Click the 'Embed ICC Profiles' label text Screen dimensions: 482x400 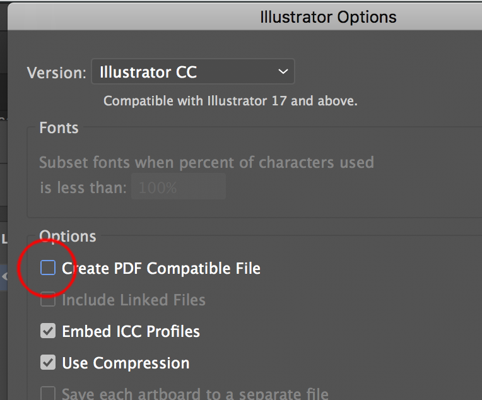(x=131, y=331)
